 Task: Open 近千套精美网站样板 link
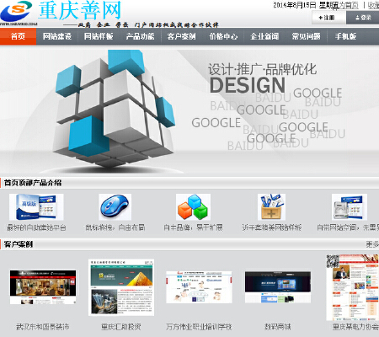point(272,227)
